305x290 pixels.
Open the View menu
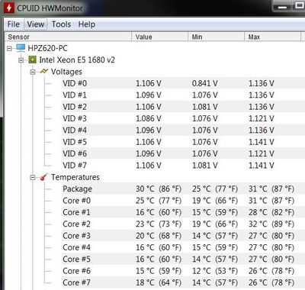[x=36, y=24]
